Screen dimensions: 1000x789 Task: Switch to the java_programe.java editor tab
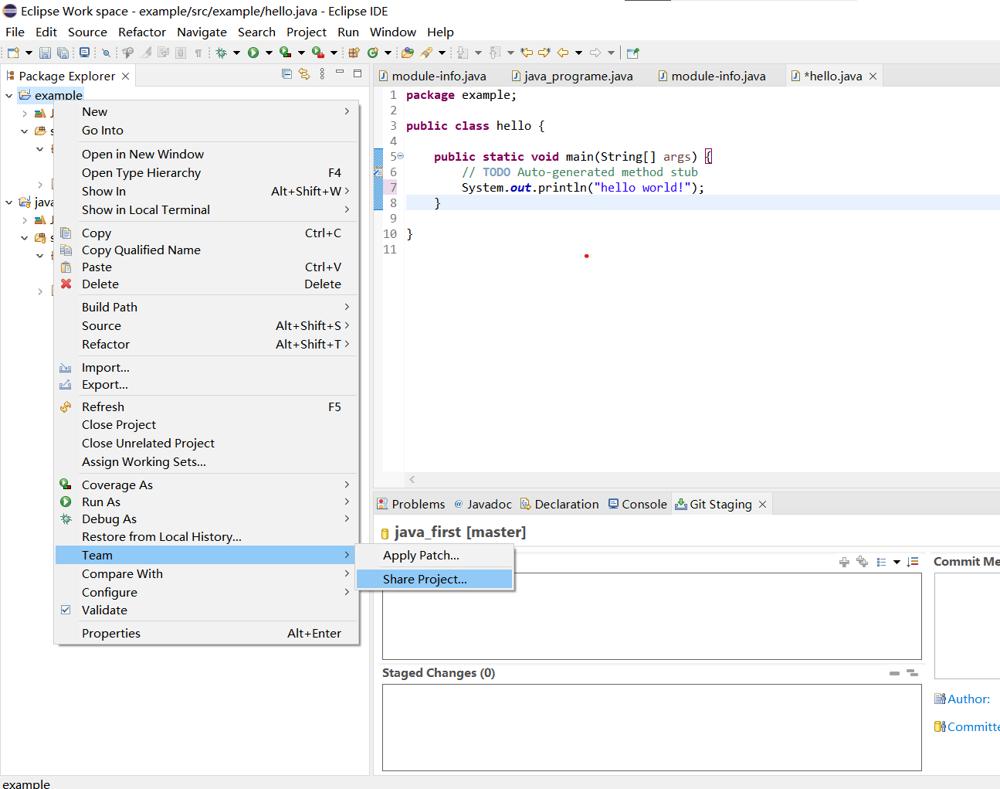572,76
